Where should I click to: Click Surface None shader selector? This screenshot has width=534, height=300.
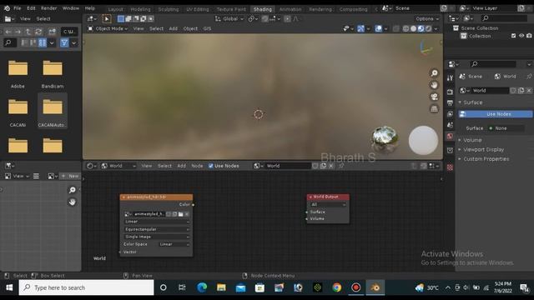(x=506, y=128)
